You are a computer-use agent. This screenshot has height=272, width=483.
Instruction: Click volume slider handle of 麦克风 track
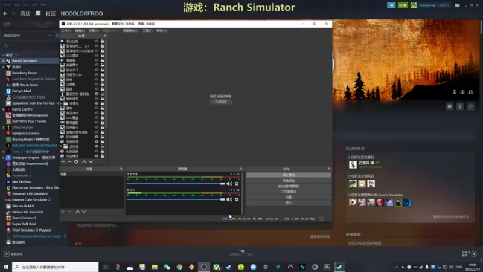[x=223, y=199]
